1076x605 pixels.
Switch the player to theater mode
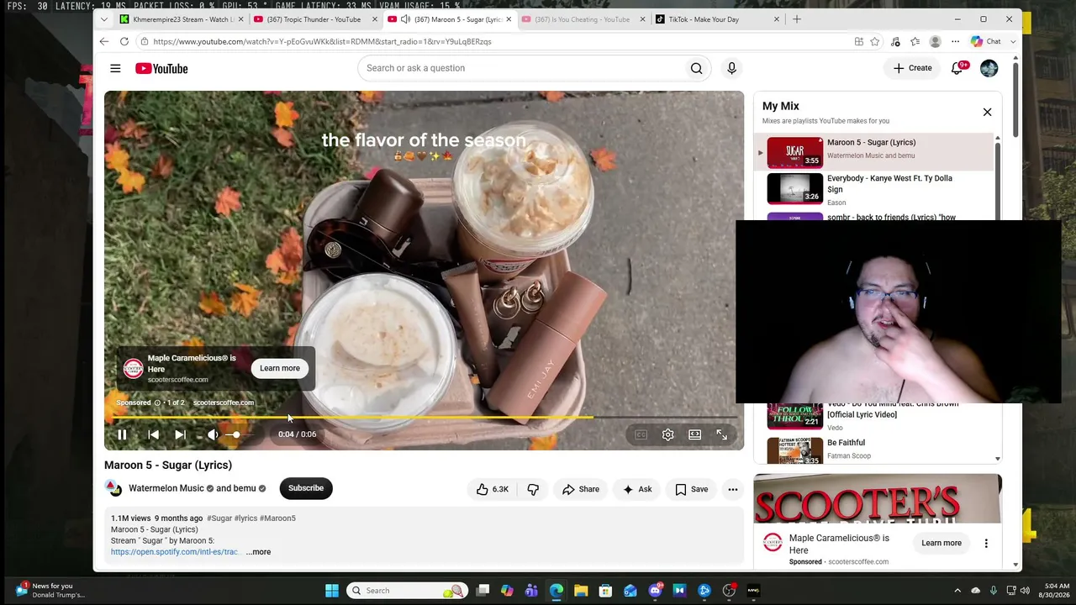tap(694, 434)
